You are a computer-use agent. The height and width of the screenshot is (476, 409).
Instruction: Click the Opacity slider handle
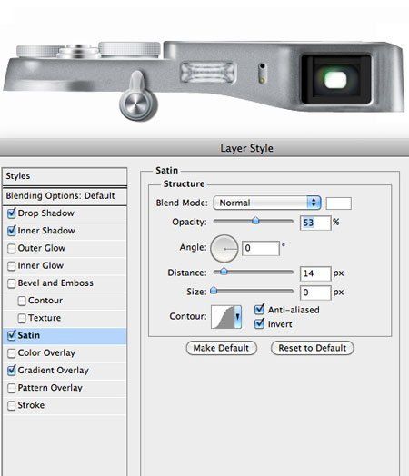tap(255, 221)
